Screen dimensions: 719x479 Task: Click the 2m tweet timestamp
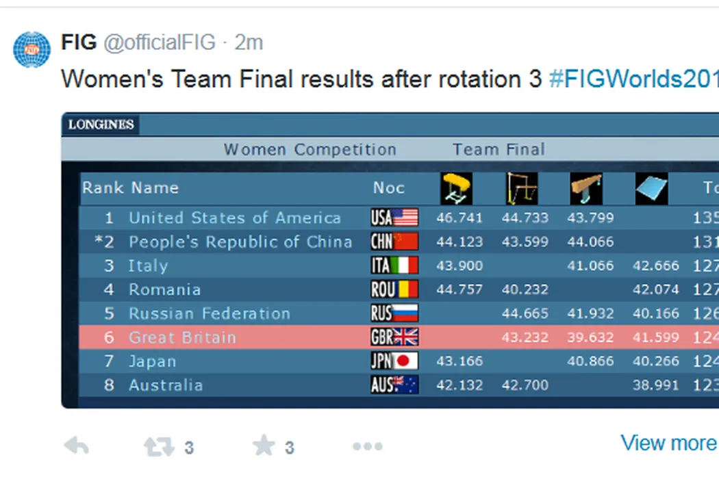(249, 42)
